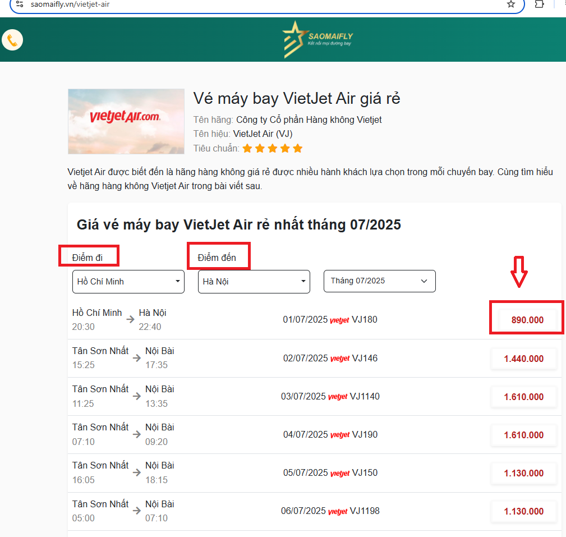566x537 pixels.
Task: Select the 1.130.000 fare for VJ150
Action: [x=524, y=473]
